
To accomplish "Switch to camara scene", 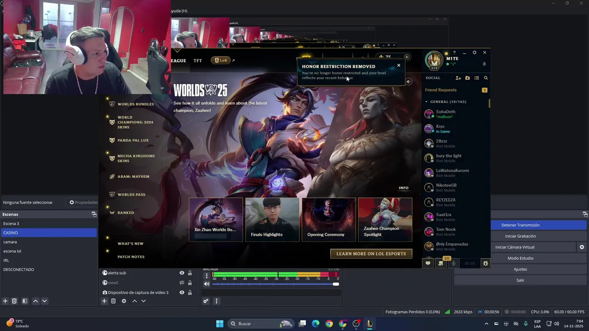I will (49, 242).
